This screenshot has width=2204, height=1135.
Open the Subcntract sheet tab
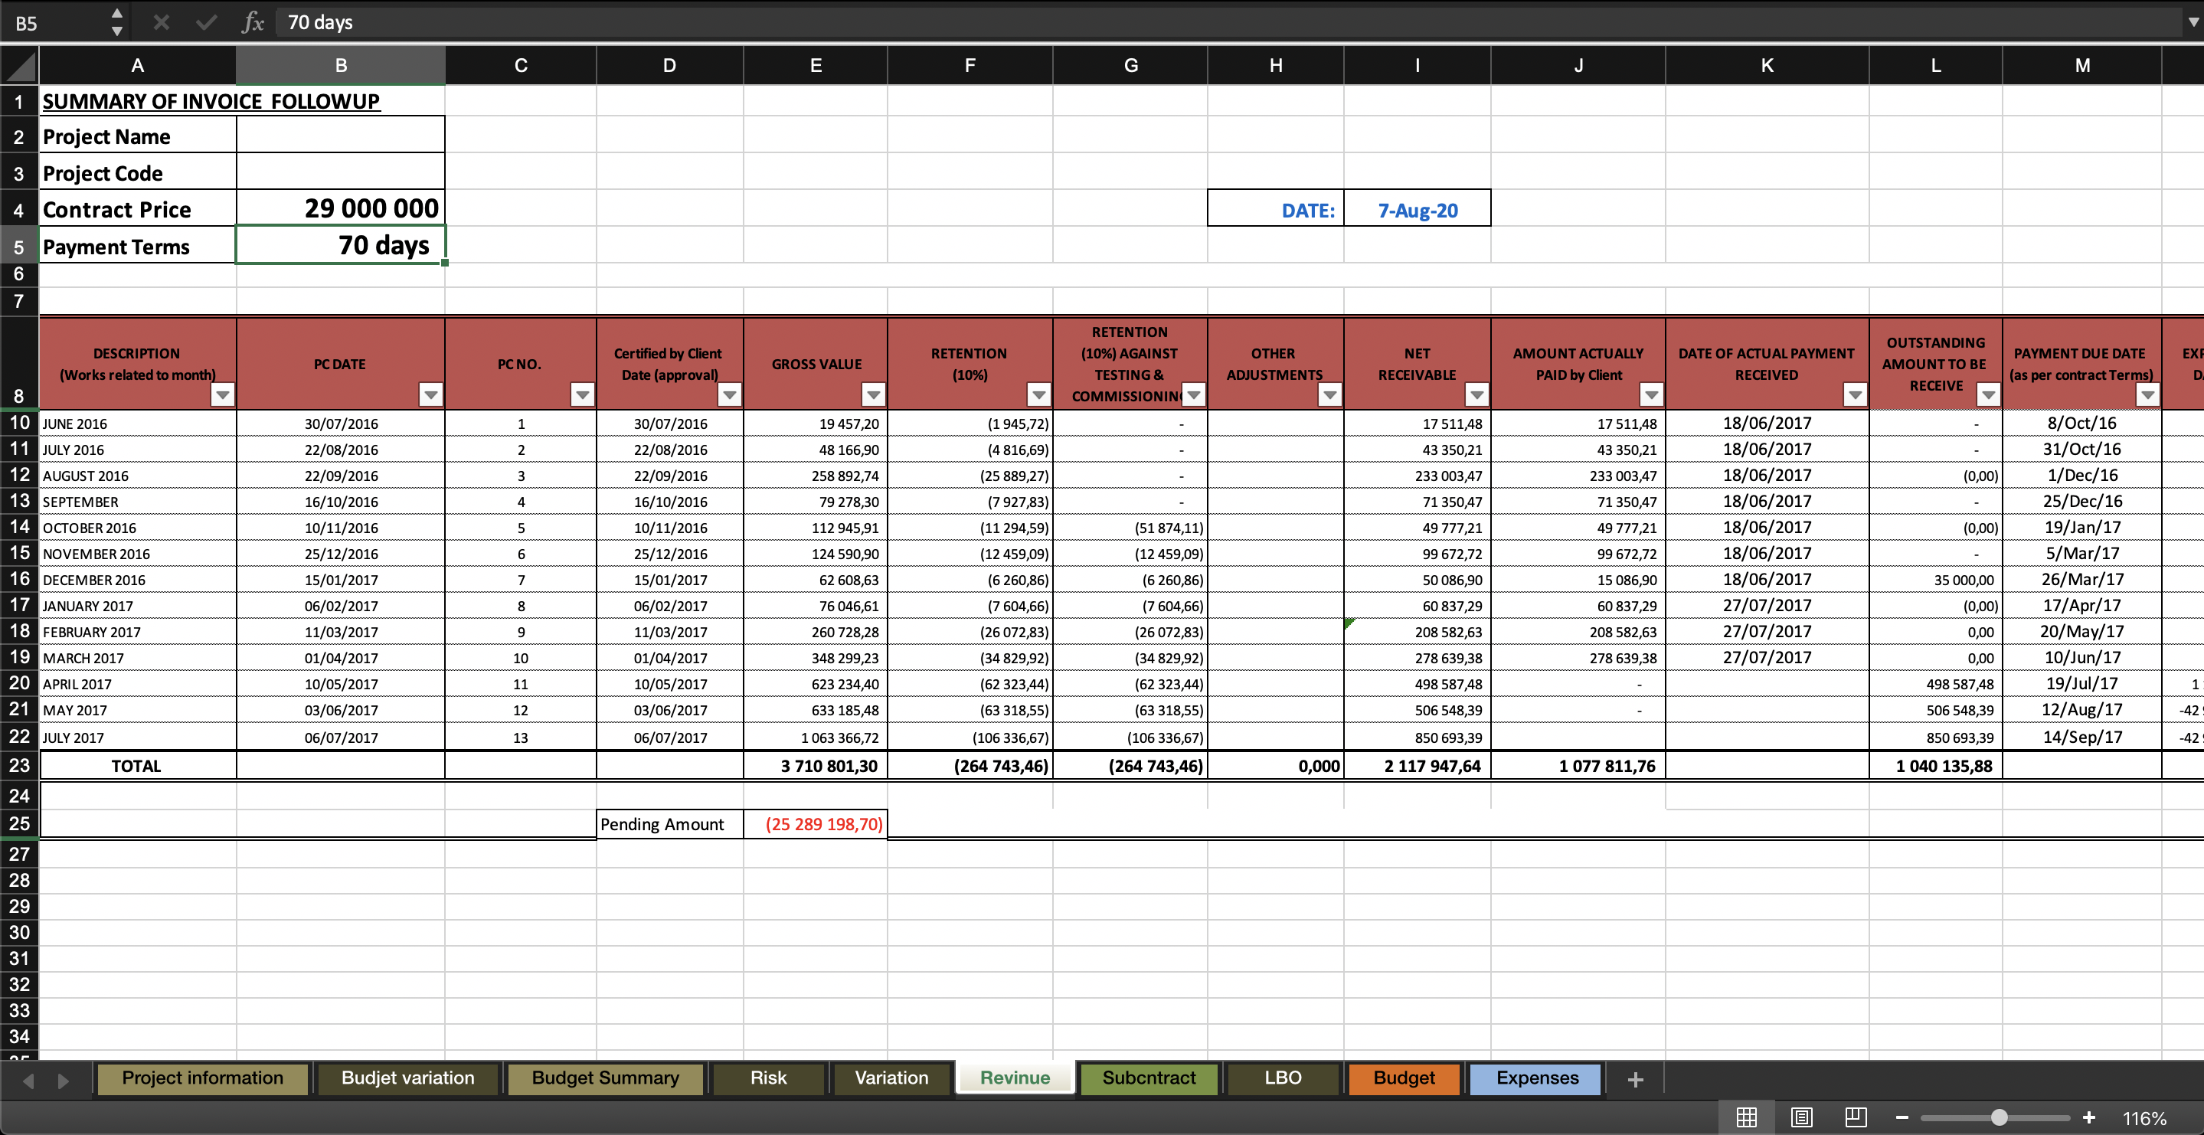click(x=1149, y=1078)
